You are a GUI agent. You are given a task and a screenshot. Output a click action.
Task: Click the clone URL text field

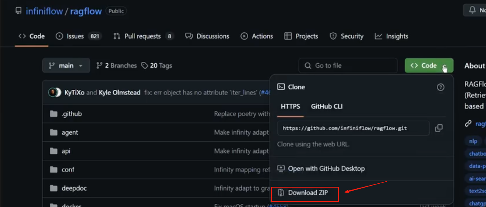point(353,128)
